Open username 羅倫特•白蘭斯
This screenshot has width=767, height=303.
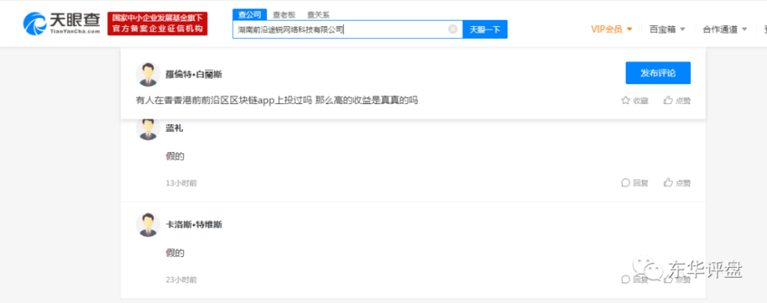click(x=194, y=75)
